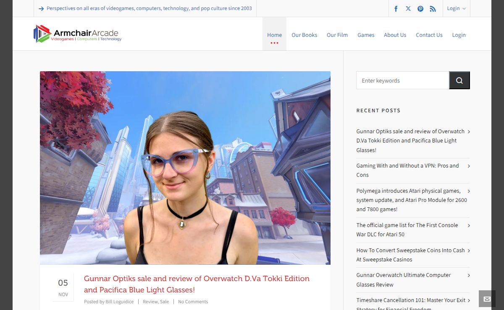Image resolution: width=504 pixels, height=310 pixels.
Task: Open the RSS feed icon
Action: point(433,8)
